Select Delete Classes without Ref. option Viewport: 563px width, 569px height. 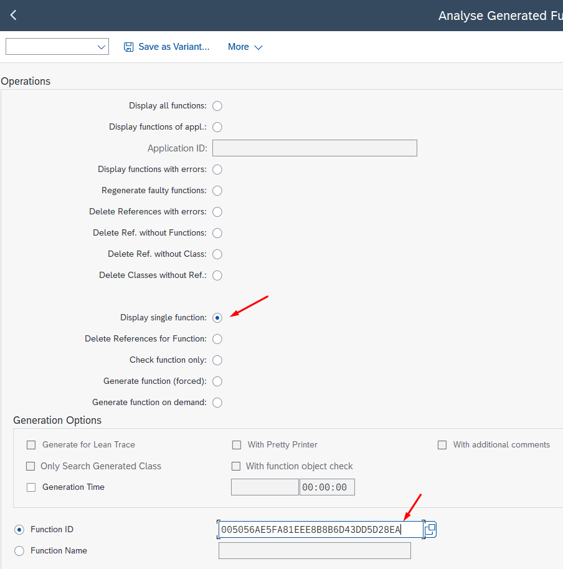click(217, 275)
